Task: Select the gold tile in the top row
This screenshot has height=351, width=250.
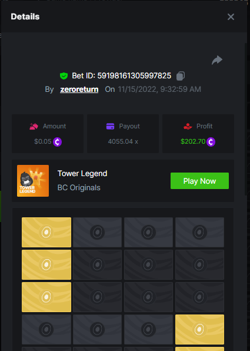Action: pyautogui.click(x=46, y=233)
